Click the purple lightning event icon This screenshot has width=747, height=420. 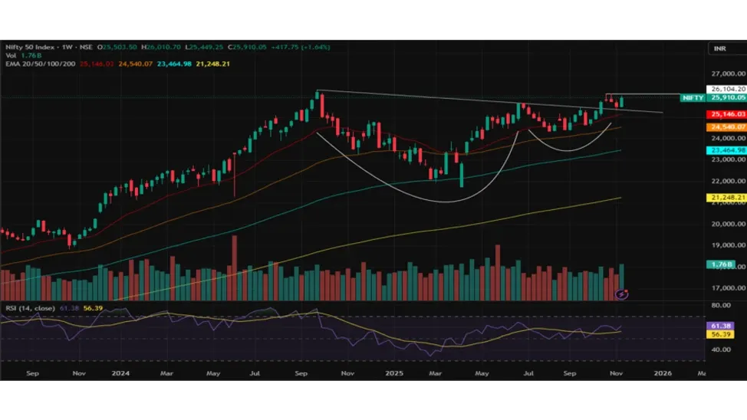click(623, 294)
